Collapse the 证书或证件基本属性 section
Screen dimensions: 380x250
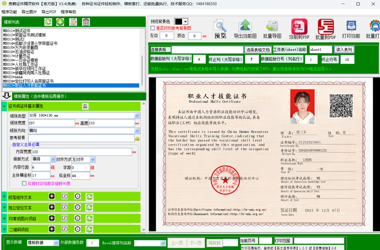tap(4, 106)
